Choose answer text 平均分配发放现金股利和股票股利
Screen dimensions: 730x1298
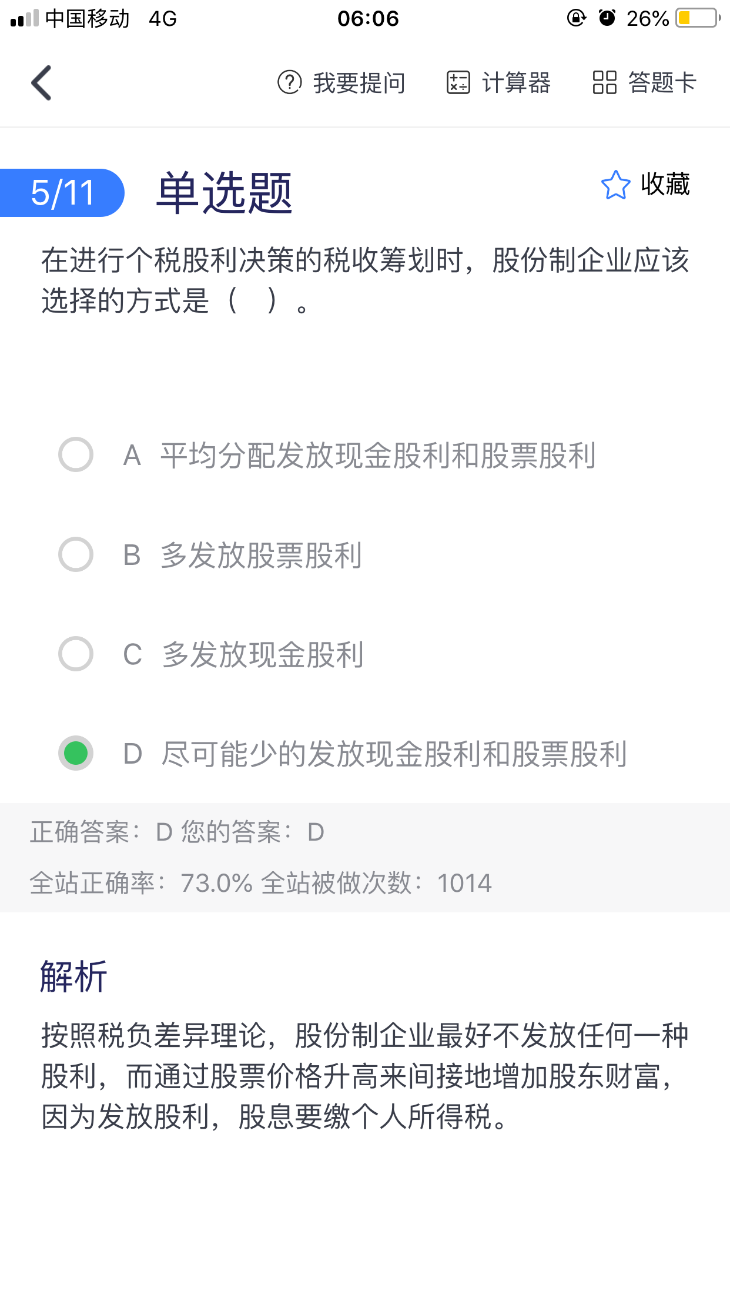[x=378, y=456]
